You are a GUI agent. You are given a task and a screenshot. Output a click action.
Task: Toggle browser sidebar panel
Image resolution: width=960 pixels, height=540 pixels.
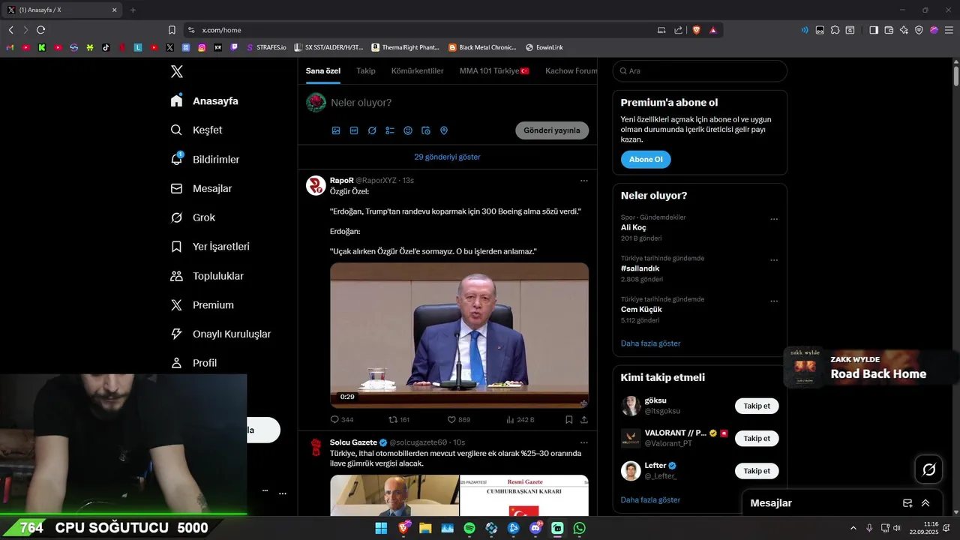[874, 30]
